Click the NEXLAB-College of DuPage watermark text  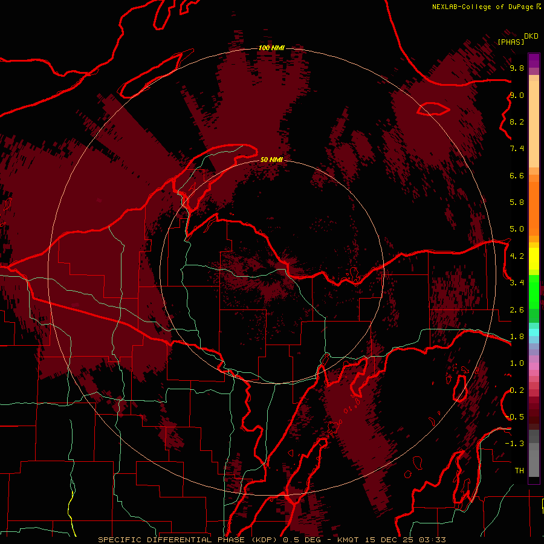pos(486,7)
